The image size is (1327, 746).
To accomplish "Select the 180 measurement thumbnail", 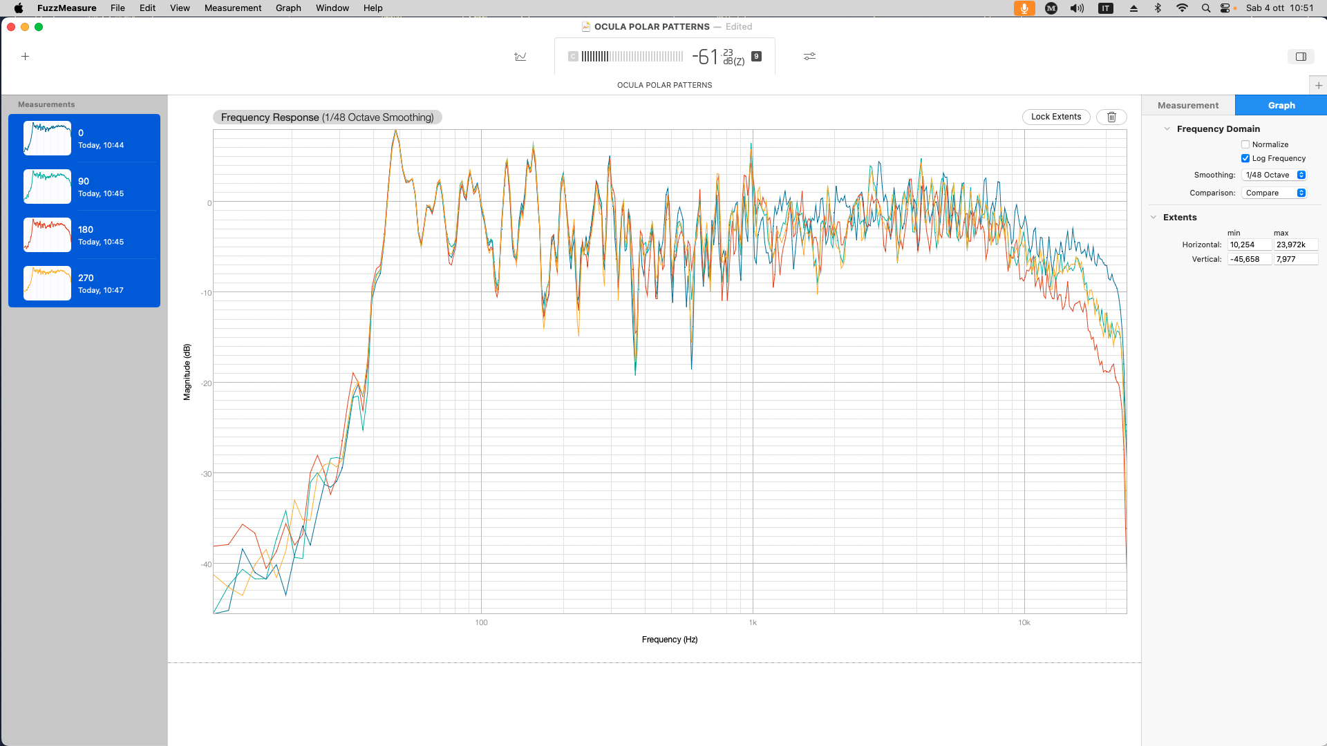I will point(47,235).
